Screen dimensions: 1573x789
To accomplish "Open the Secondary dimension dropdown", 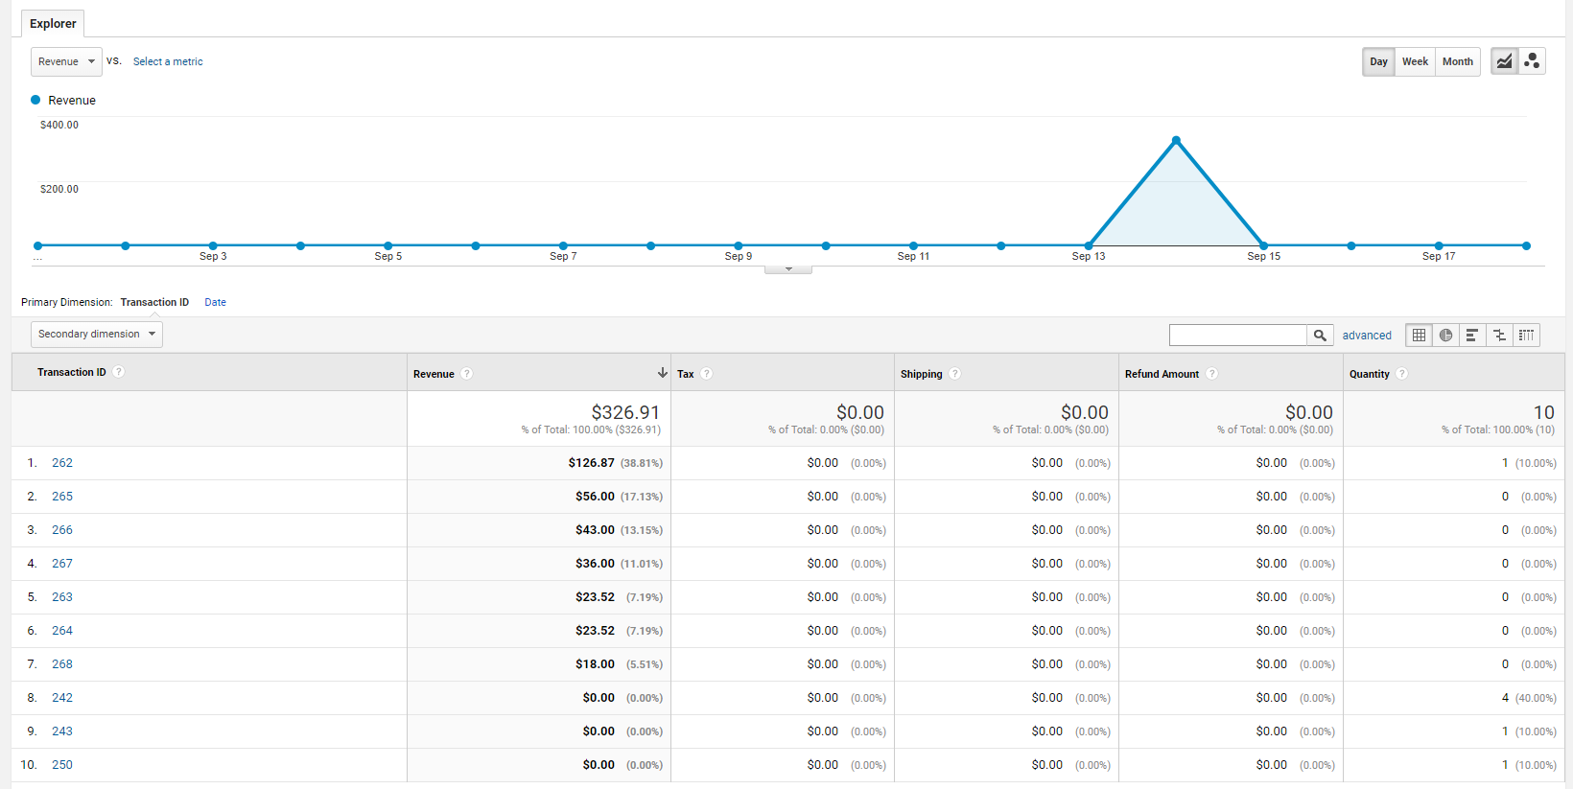I will point(97,334).
